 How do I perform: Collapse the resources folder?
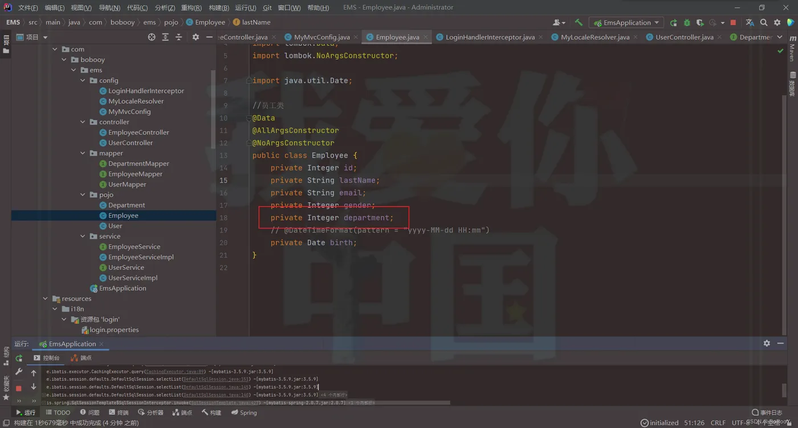pos(46,299)
